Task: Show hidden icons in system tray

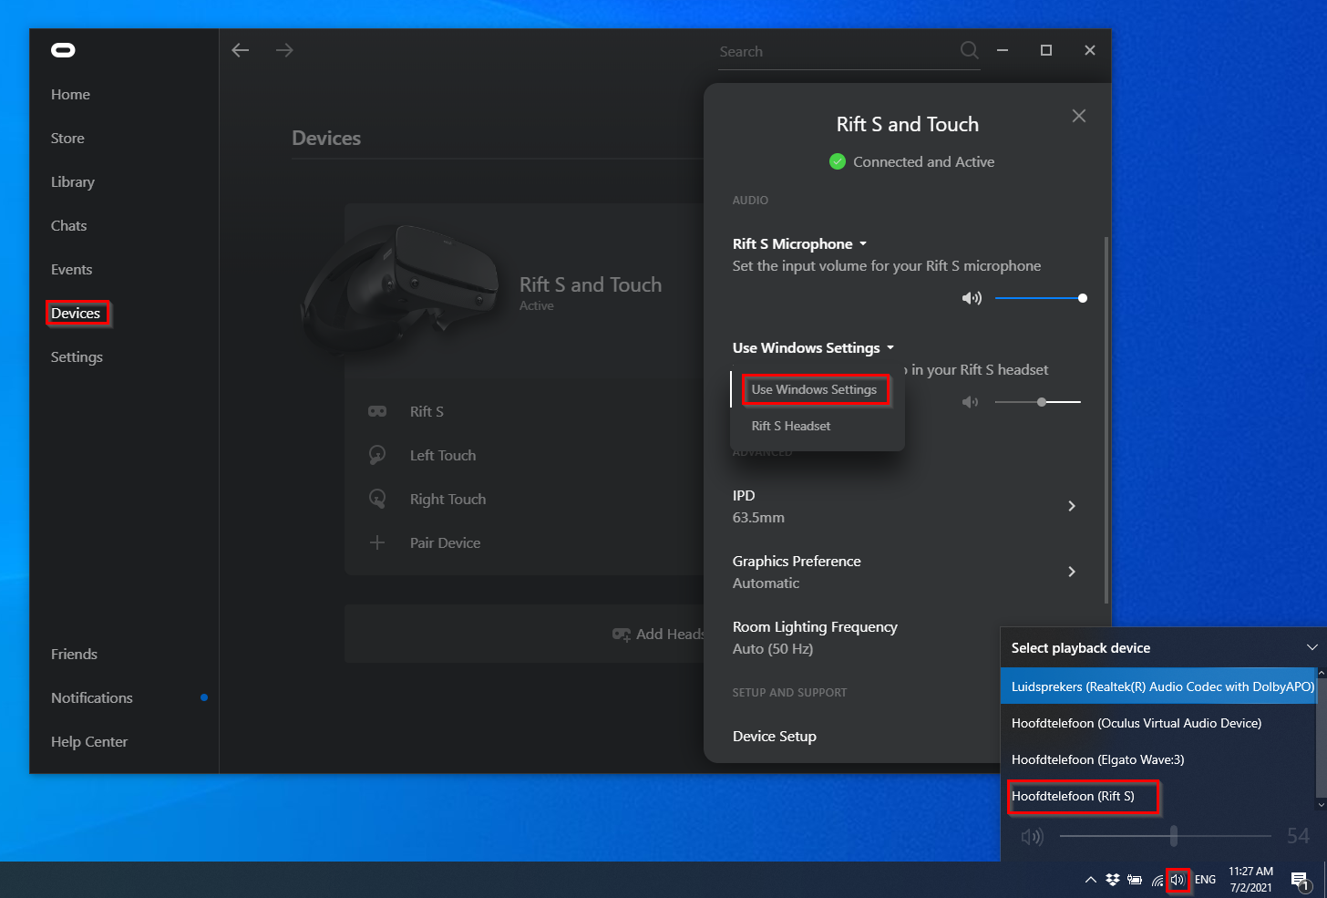Action: 1090,880
